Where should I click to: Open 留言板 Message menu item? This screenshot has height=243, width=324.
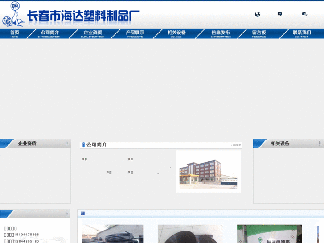coord(259,34)
